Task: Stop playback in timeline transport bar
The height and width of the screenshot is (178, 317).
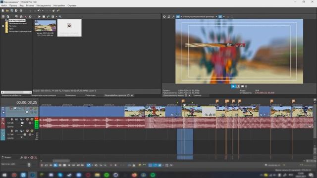Action: (64, 165)
